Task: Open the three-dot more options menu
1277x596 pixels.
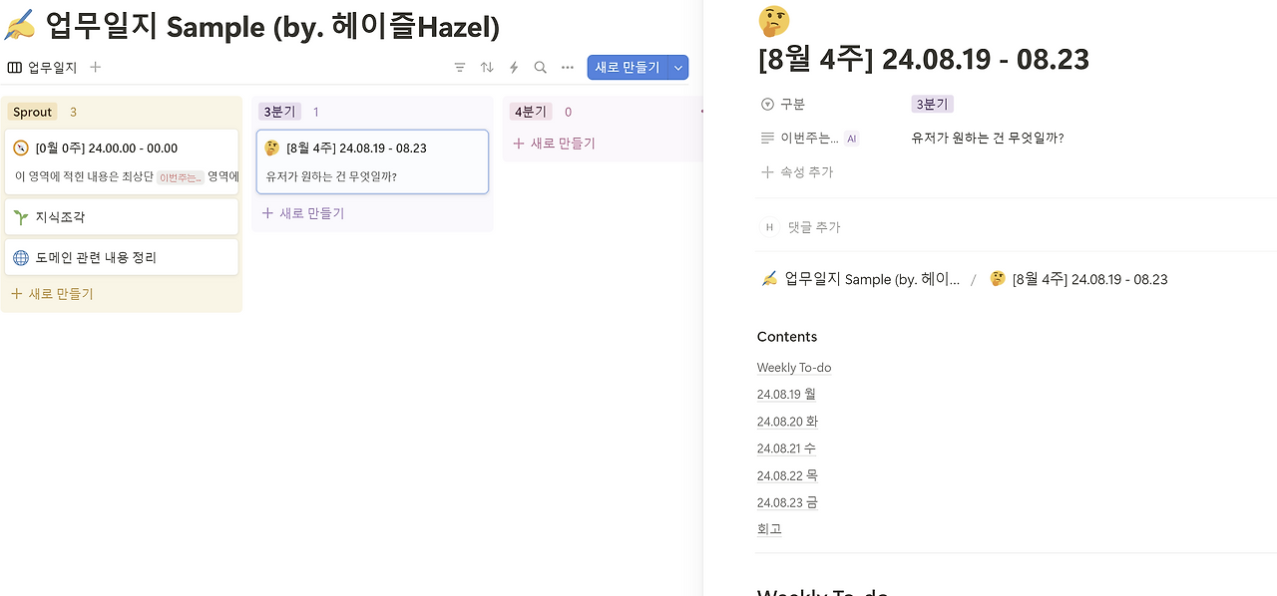Action: click(x=568, y=68)
